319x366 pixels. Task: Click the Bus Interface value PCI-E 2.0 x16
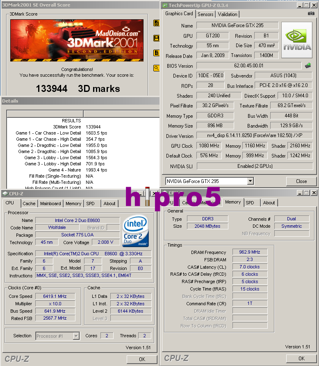(x=283, y=85)
